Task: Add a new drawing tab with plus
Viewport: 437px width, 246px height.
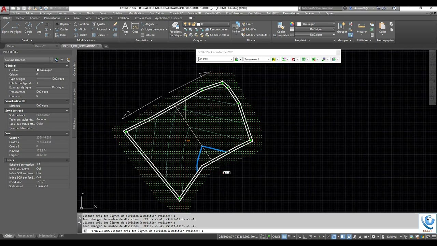Action: coord(106,46)
